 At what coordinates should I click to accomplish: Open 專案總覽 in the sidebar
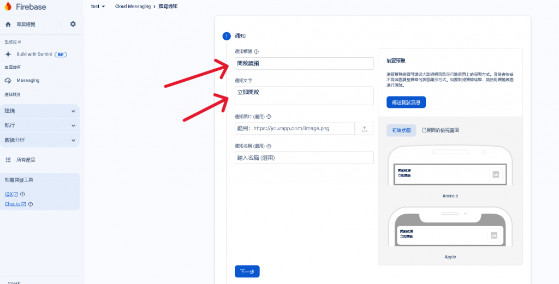pyautogui.click(x=26, y=24)
